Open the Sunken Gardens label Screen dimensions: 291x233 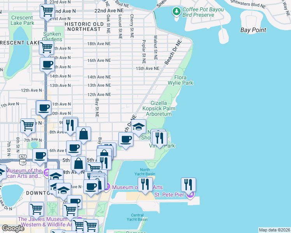[52, 37]
